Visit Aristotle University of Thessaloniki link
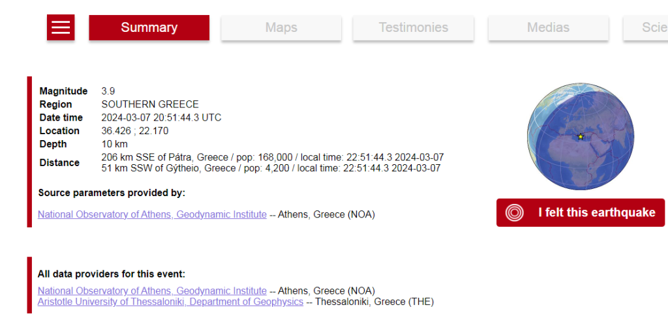 (x=170, y=302)
